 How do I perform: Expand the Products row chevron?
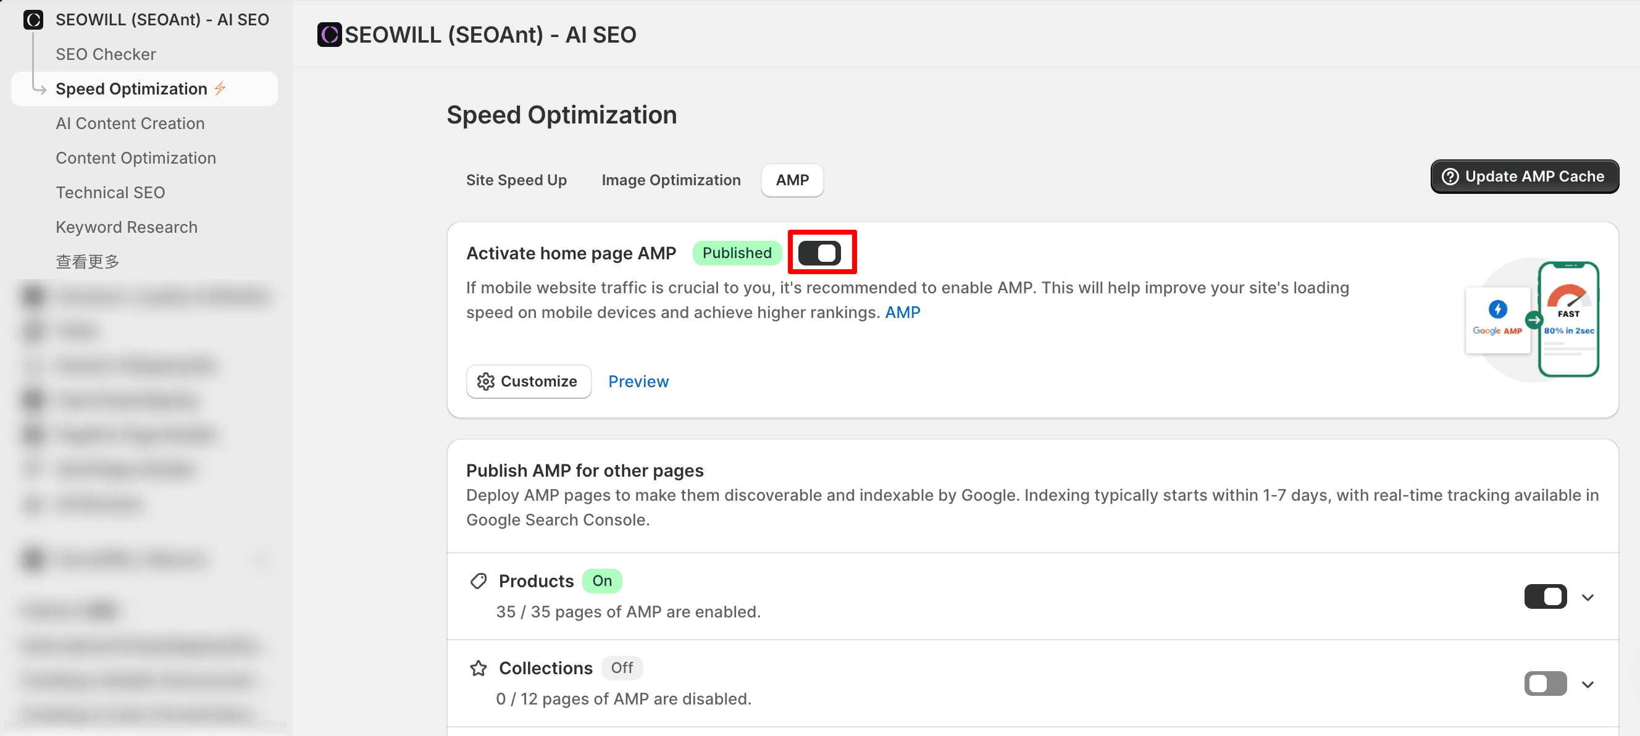point(1587,596)
